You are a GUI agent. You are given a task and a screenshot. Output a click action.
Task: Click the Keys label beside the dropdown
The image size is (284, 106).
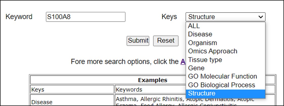(x=169, y=17)
